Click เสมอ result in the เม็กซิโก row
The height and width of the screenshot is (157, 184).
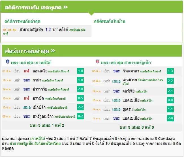click(x=27, y=107)
